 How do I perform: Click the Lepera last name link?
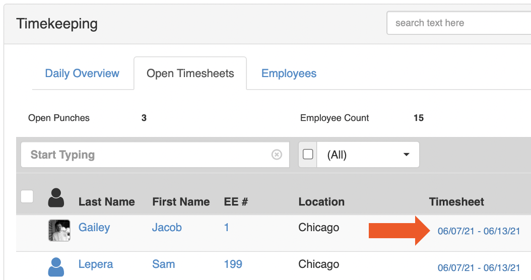point(96,264)
